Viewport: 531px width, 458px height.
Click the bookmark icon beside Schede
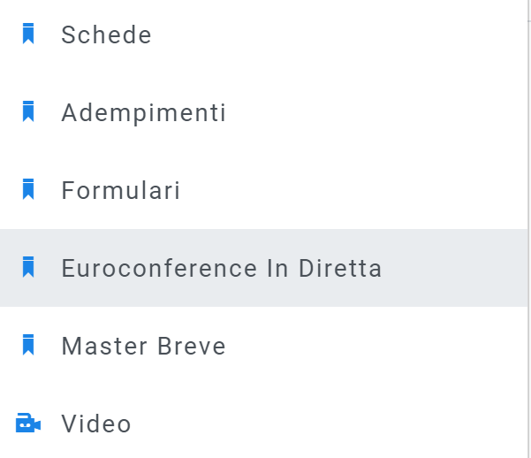[x=28, y=34]
